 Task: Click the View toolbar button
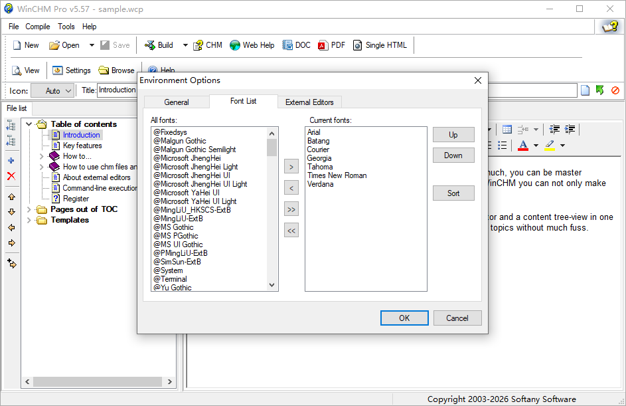[x=25, y=70]
